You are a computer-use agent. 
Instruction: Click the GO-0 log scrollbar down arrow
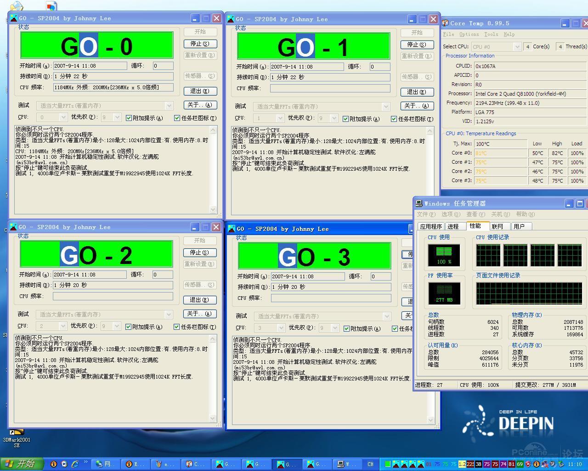pos(213,209)
